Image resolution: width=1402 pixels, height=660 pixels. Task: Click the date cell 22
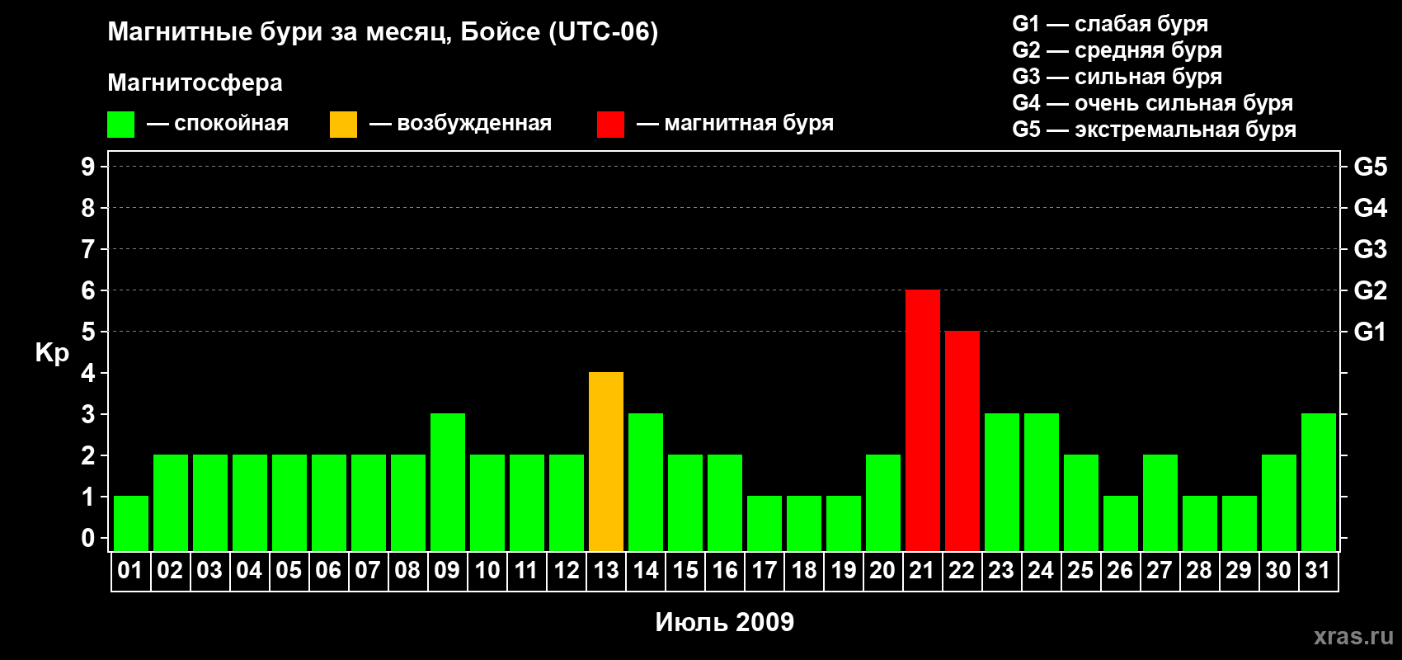[x=962, y=571]
